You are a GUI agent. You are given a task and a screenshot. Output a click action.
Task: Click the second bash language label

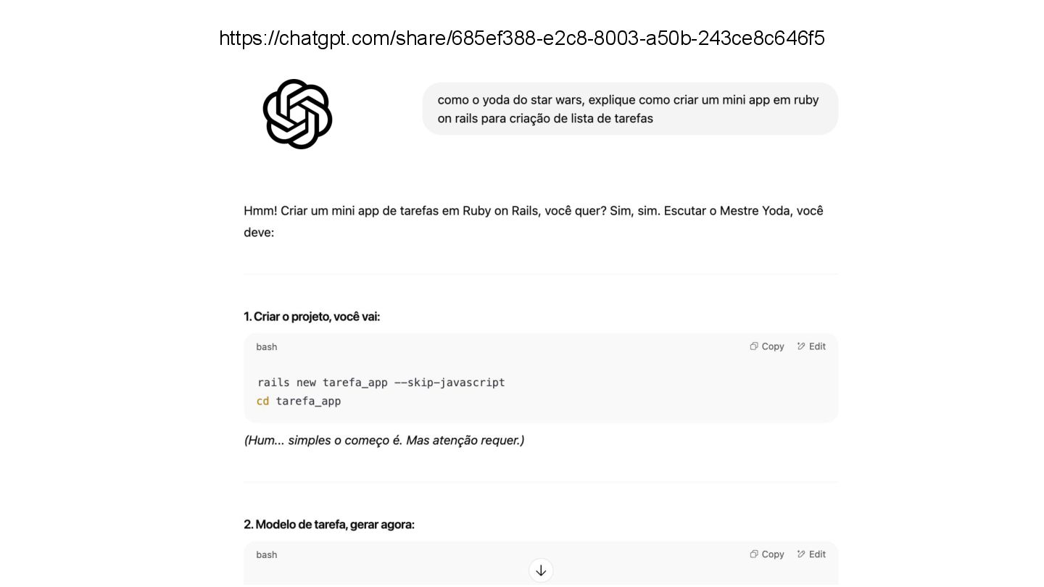click(x=267, y=555)
